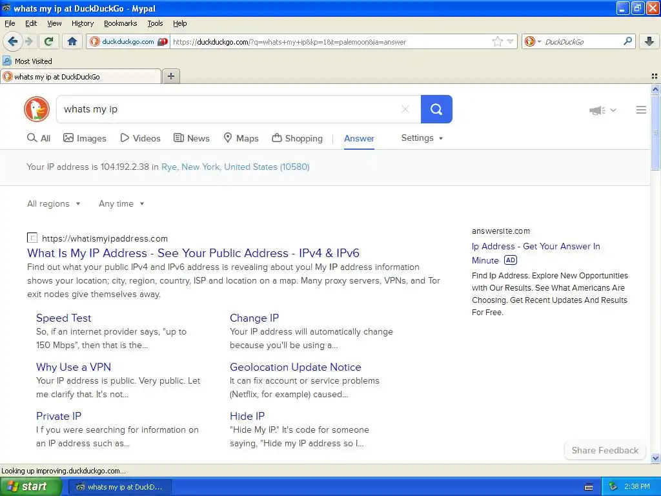Bookmark this page with the star icon
This screenshot has width=661, height=496.
pos(498,41)
